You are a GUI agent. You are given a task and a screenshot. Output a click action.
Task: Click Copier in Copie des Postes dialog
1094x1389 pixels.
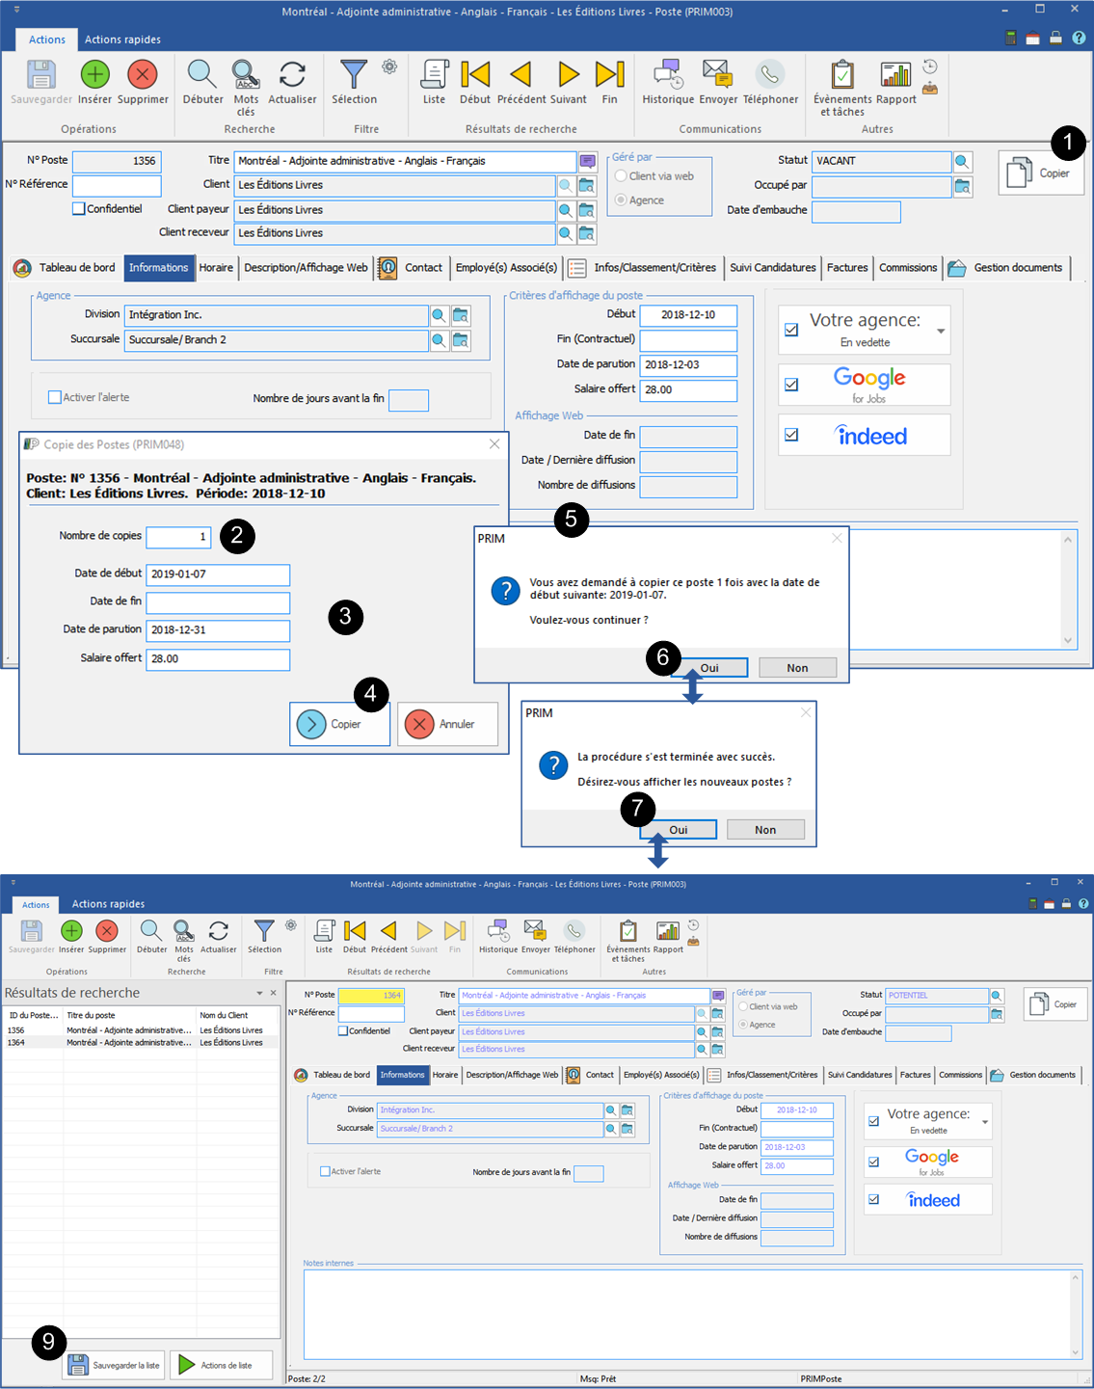tap(339, 724)
